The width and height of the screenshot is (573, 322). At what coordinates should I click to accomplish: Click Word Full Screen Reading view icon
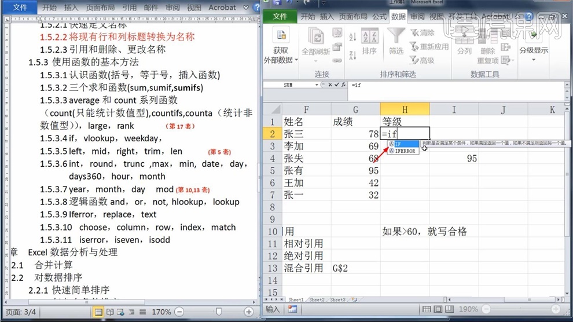(109, 312)
